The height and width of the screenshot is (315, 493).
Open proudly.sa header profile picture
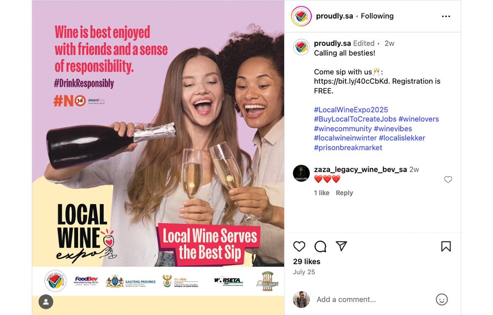[301, 16]
